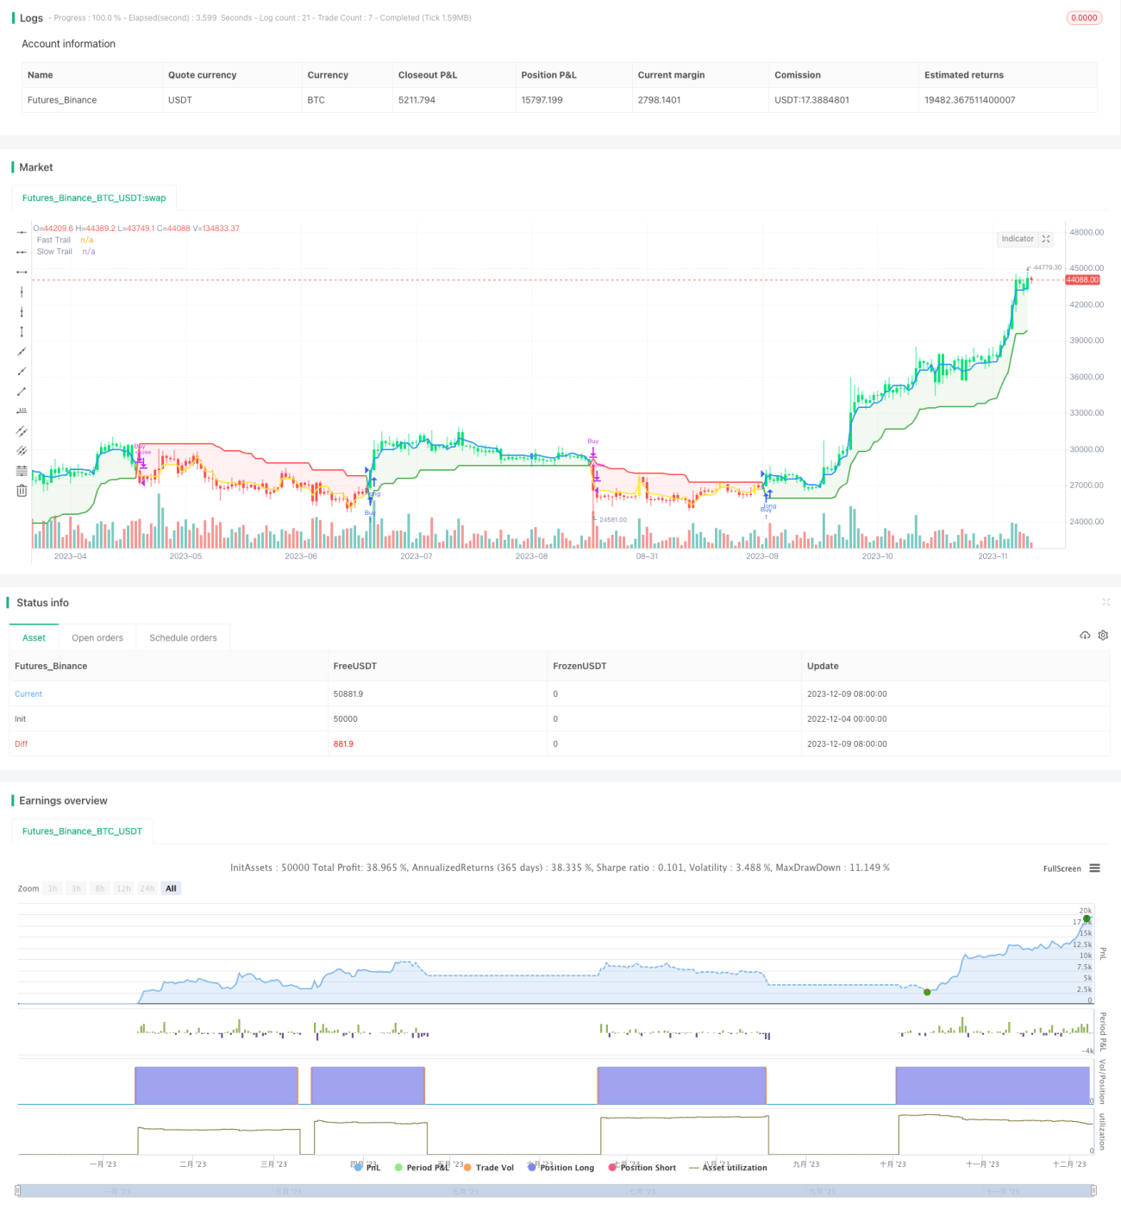Viewport: 1121px width, 1216px height.
Task: Collapse the Status info panel with corner arrows
Action: click(x=1105, y=602)
